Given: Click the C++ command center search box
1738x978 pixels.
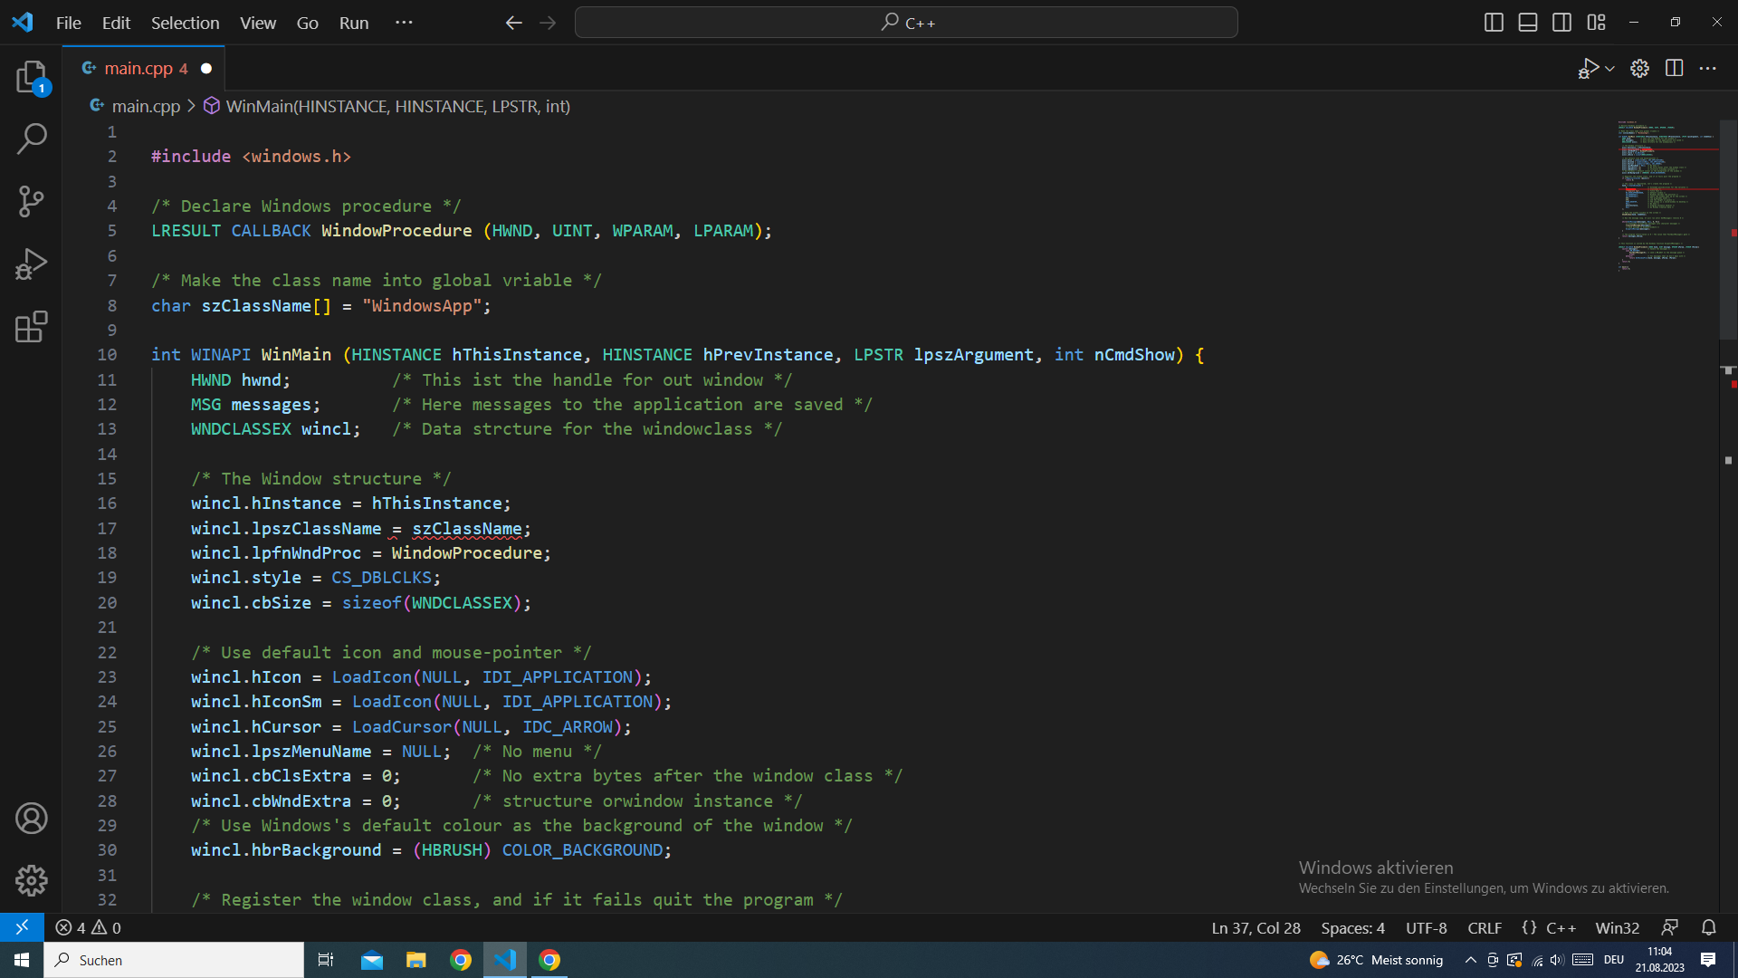Looking at the screenshot, I should pos(906,23).
